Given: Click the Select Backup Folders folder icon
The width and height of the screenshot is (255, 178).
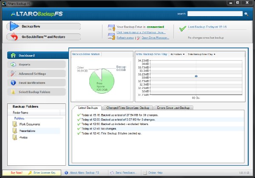Looking at the screenshot, I should 13,92.
